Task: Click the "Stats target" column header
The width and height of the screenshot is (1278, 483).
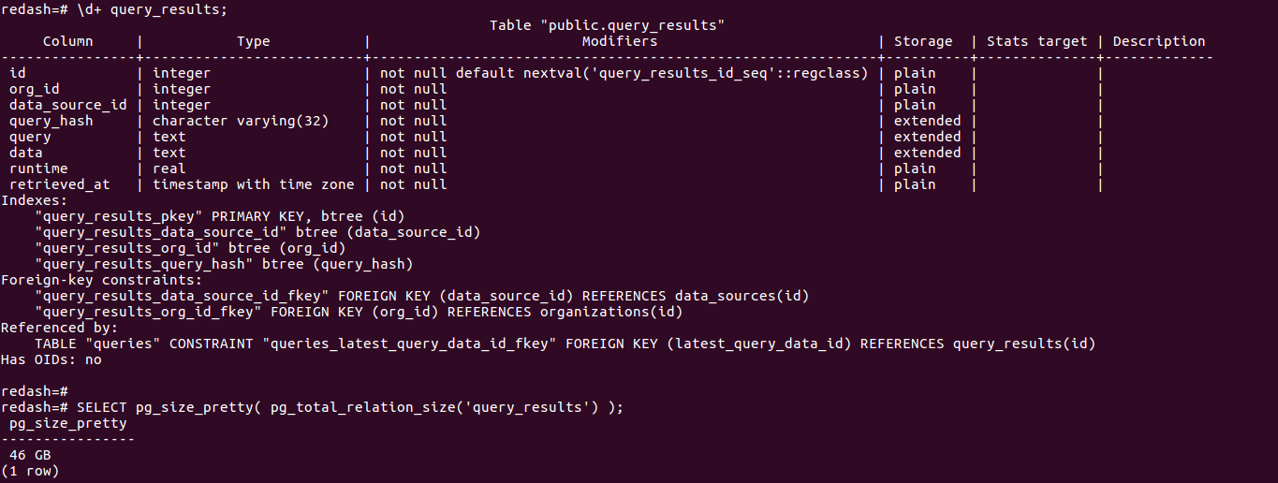Action: (x=1036, y=41)
